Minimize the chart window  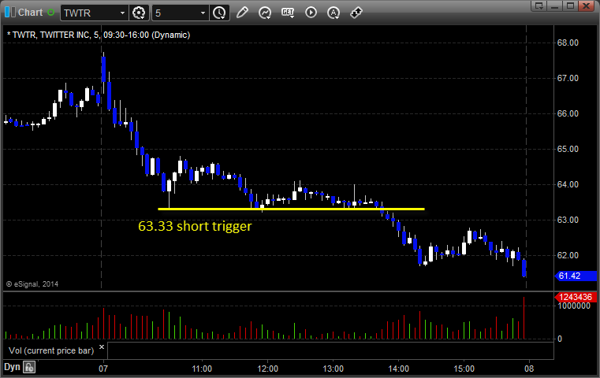pyautogui.click(x=555, y=6)
